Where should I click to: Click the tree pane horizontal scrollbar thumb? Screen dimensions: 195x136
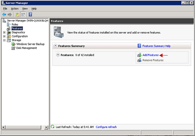click(23, 127)
